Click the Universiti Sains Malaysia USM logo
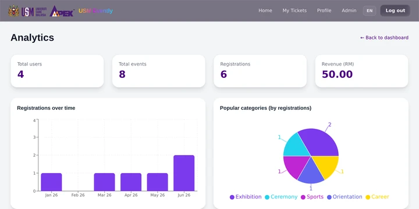Viewport: 419px width, 209px height. [x=34, y=11]
